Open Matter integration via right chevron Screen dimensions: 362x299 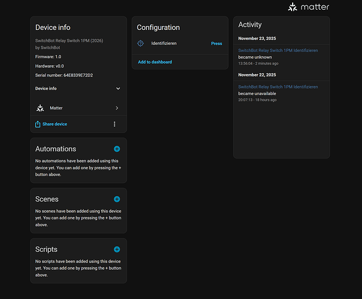[116, 108]
